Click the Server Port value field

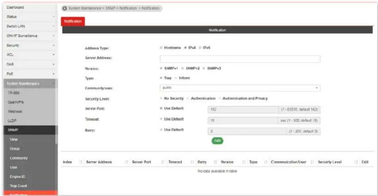tap(243, 110)
